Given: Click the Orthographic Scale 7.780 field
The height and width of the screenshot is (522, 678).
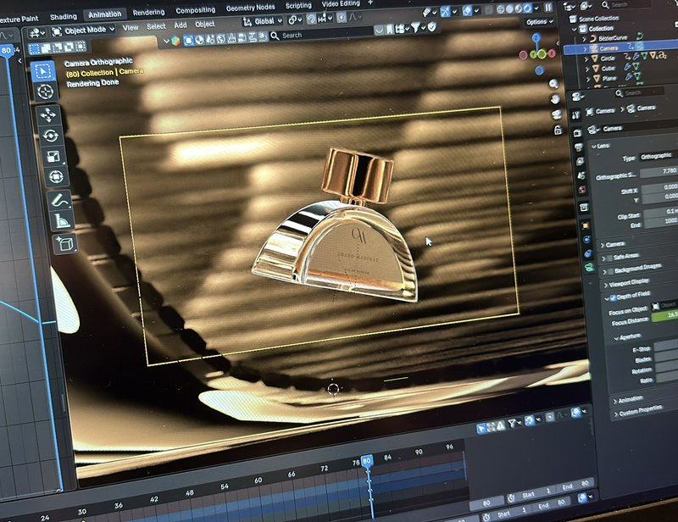Looking at the screenshot, I should pyautogui.click(x=659, y=172).
